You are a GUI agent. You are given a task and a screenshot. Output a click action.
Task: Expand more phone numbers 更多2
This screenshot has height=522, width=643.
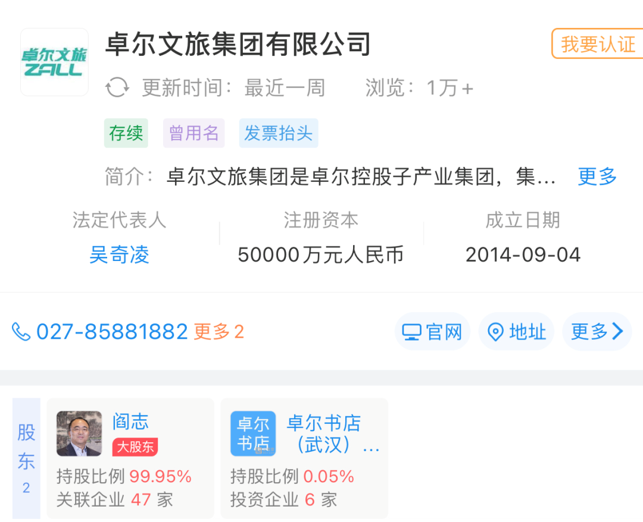click(x=219, y=332)
